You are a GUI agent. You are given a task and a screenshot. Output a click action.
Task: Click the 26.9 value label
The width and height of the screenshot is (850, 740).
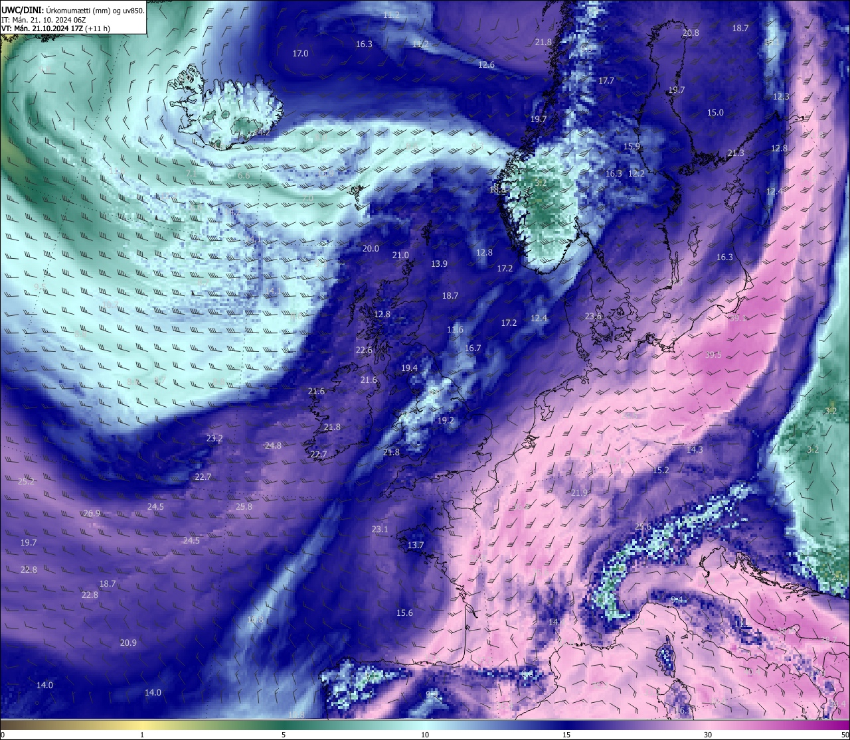point(92,513)
